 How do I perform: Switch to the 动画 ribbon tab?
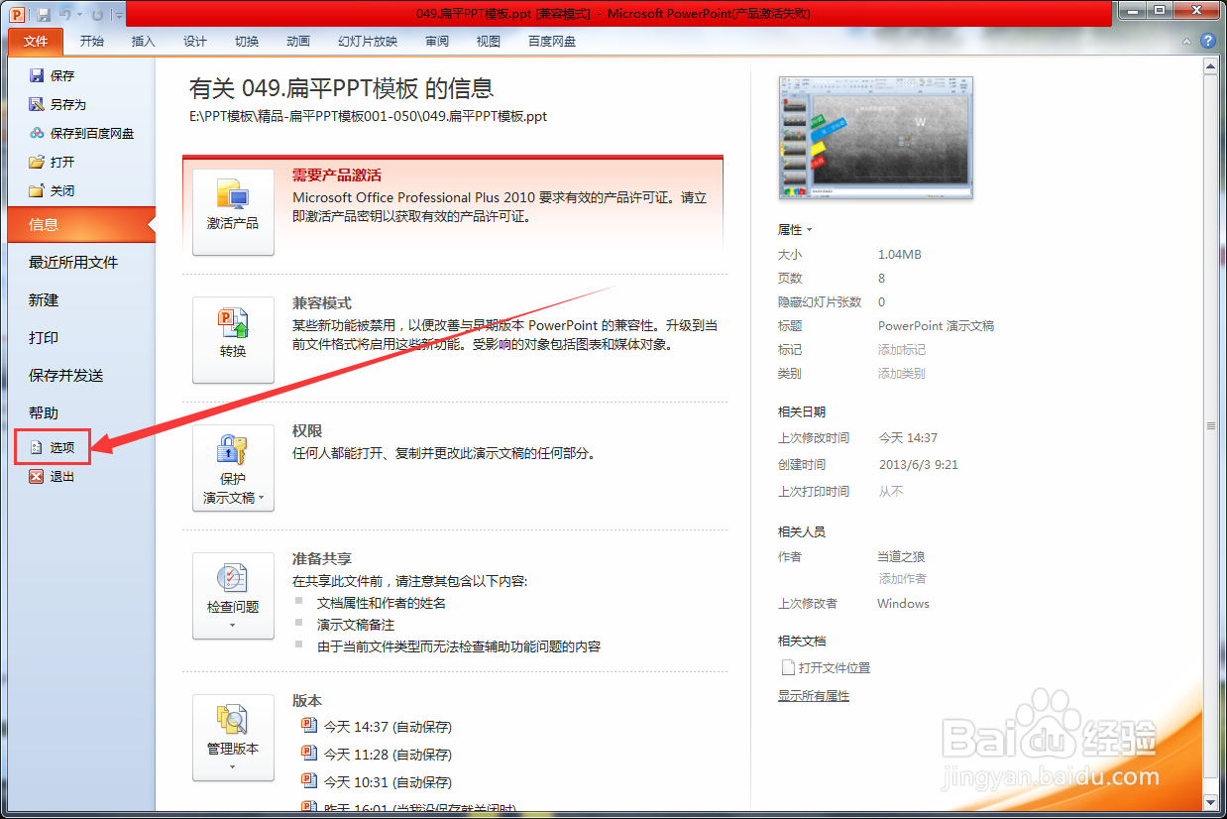coord(298,42)
